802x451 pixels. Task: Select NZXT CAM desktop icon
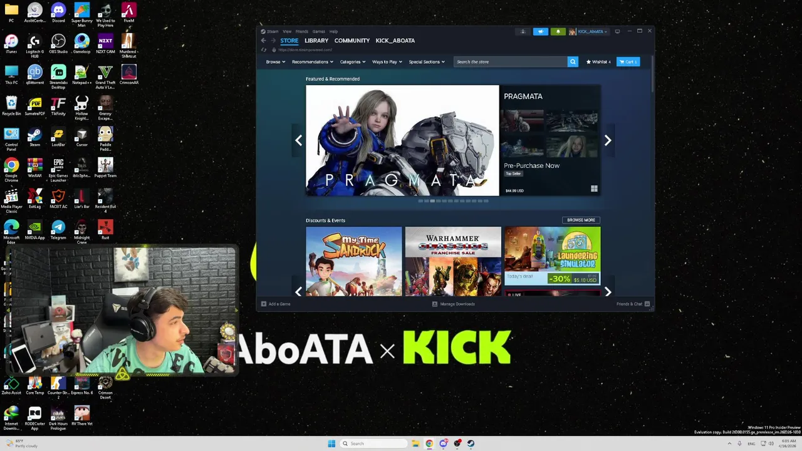pos(105,44)
